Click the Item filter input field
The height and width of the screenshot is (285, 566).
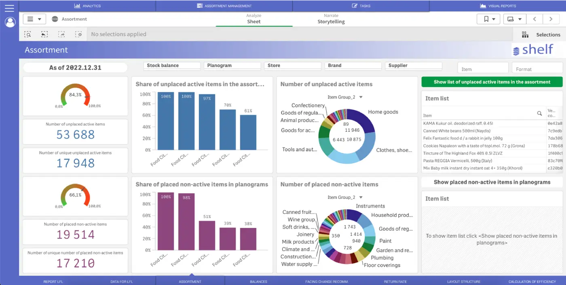coord(483,68)
